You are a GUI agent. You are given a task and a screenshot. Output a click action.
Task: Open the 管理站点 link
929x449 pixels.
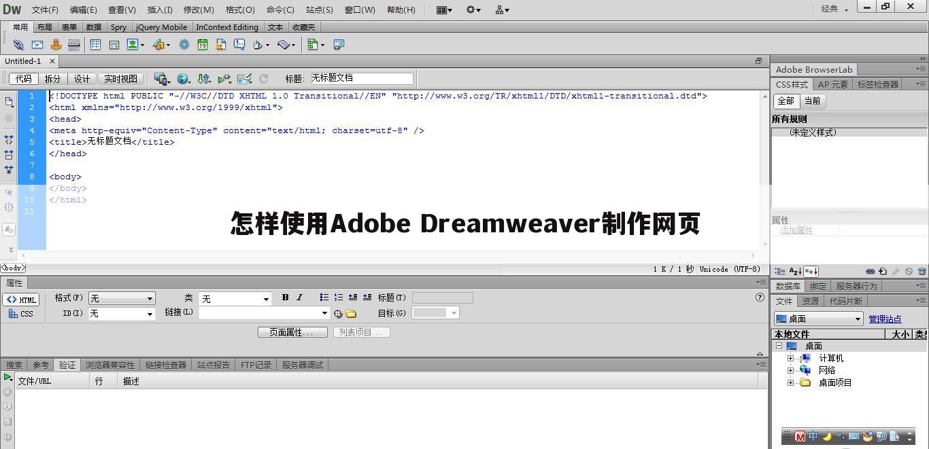pyautogui.click(x=885, y=319)
